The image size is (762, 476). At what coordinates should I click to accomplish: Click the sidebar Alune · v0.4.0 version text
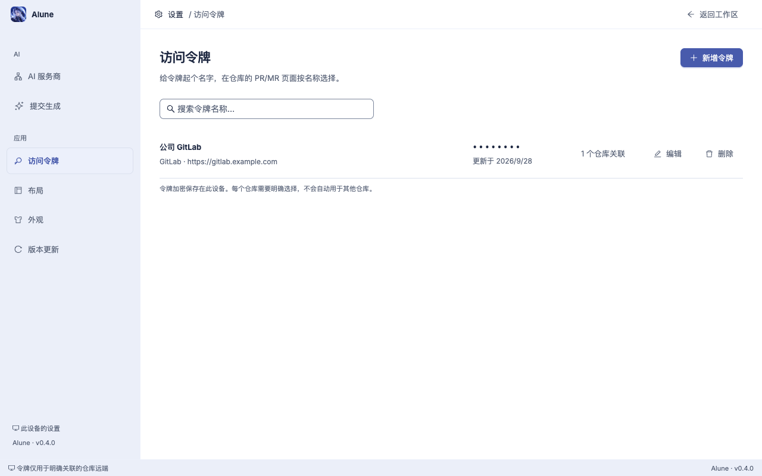(34, 443)
